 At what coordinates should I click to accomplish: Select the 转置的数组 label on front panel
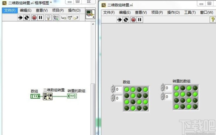pos(181,81)
